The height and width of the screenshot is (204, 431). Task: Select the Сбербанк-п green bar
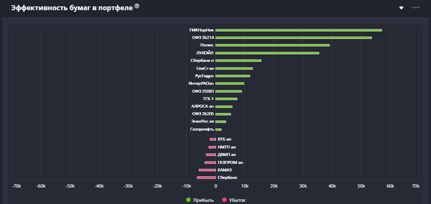coord(238,61)
